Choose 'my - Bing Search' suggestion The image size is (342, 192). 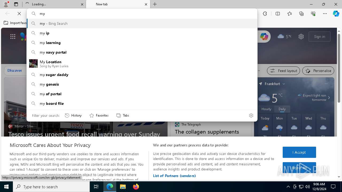142,23
